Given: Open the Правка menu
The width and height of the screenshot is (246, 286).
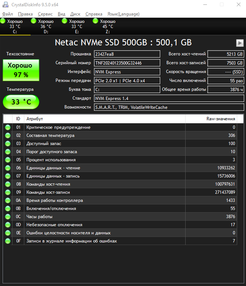Looking at the screenshot, I should (25, 14).
